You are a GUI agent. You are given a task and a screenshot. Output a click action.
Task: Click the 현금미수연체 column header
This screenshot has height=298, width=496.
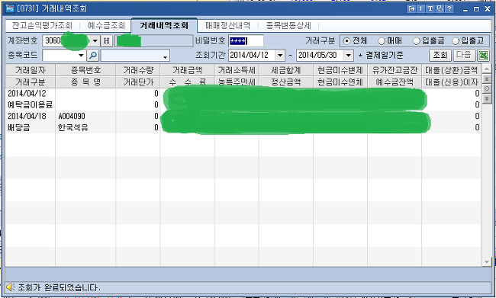tap(340, 82)
